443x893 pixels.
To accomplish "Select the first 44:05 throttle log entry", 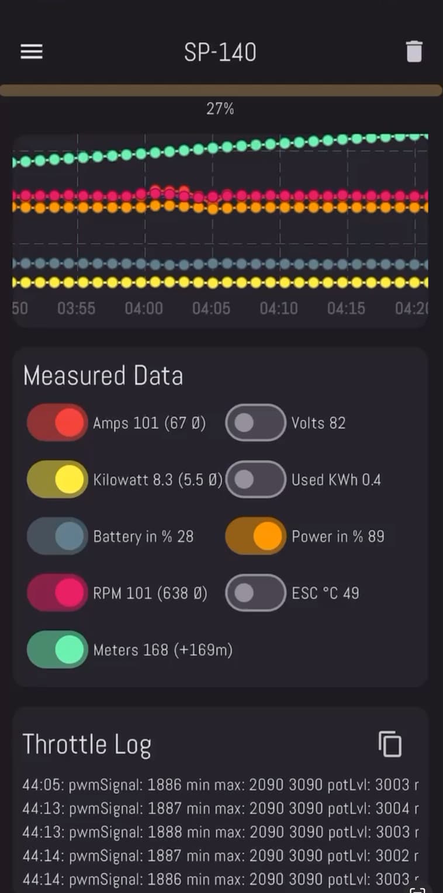I will point(220,784).
